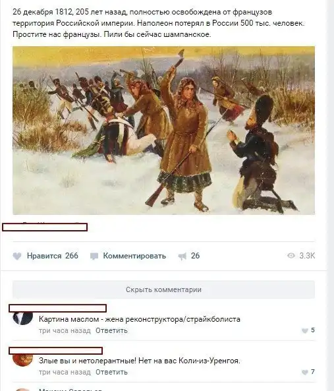Click the speech bubble comment icon
The width and height of the screenshot is (334, 391).
point(94,256)
